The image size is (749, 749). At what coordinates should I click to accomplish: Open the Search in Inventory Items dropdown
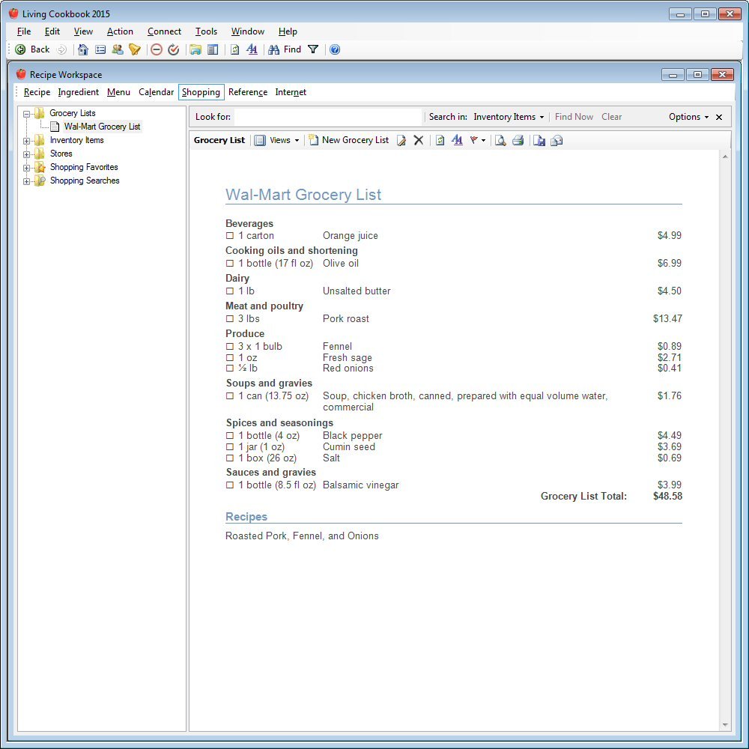[509, 117]
